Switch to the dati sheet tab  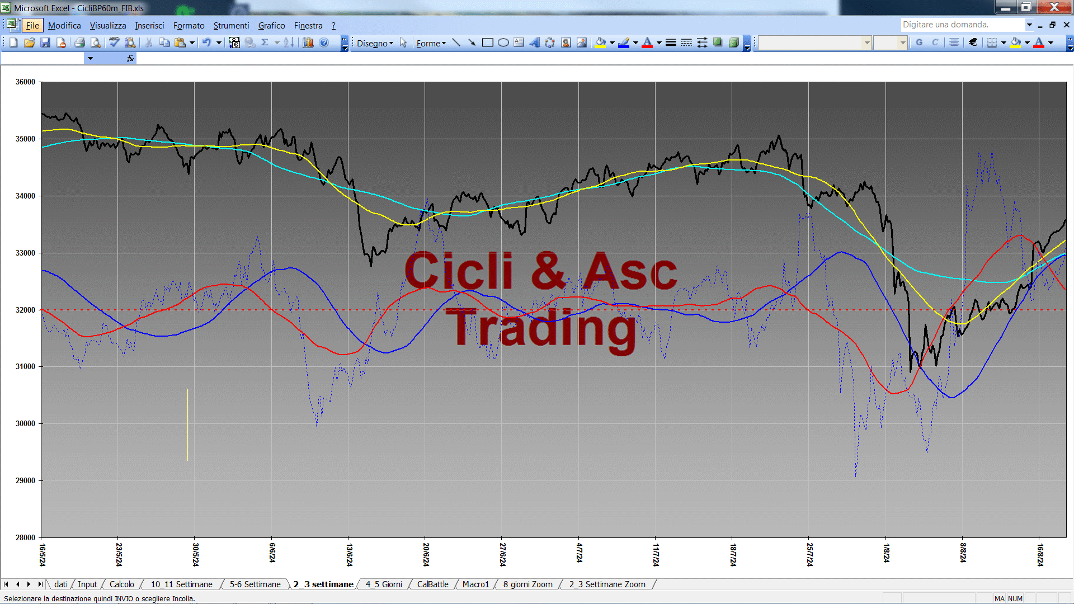(x=61, y=584)
